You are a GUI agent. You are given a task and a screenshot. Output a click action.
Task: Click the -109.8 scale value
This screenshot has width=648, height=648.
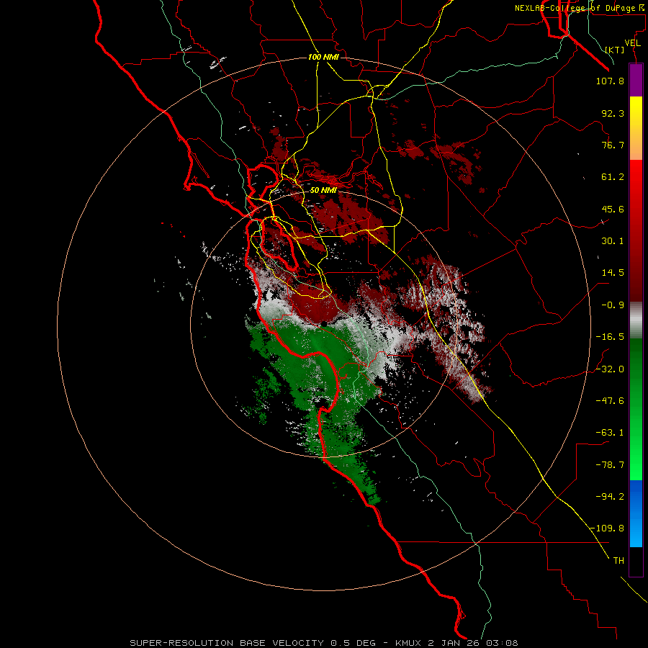pyautogui.click(x=608, y=528)
